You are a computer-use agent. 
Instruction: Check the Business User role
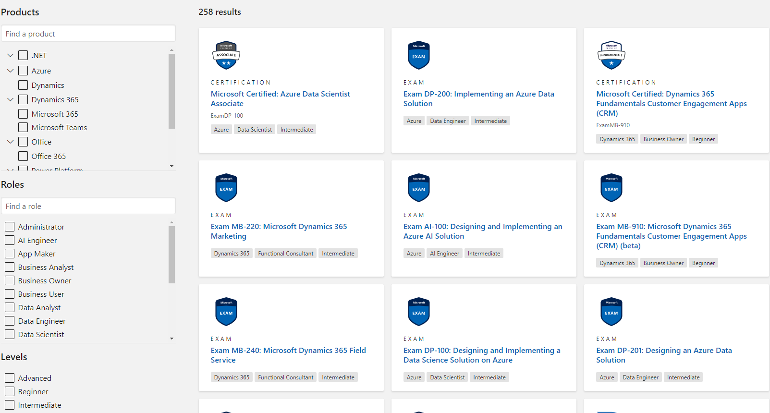tap(10, 294)
